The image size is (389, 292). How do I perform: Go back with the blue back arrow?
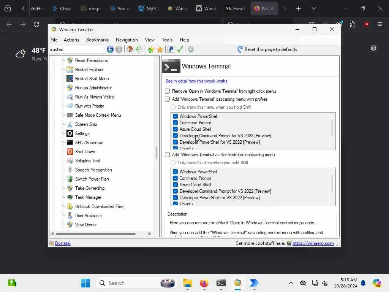[110, 49]
